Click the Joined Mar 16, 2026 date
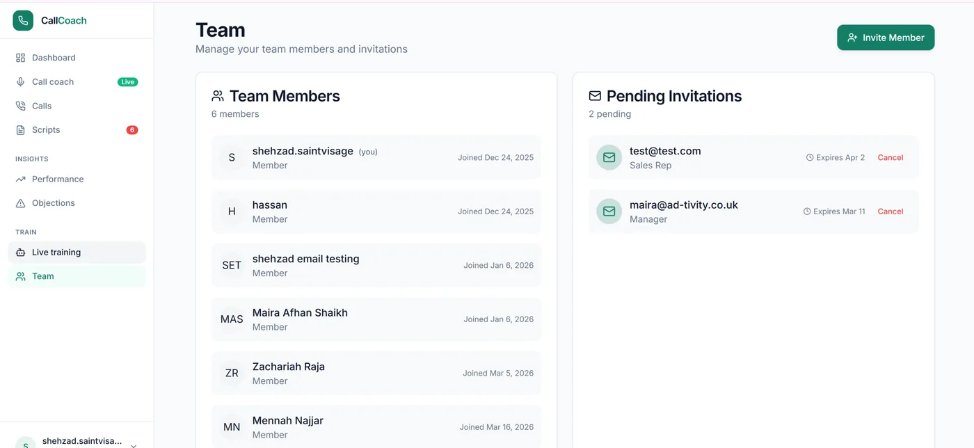 pyautogui.click(x=497, y=427)
